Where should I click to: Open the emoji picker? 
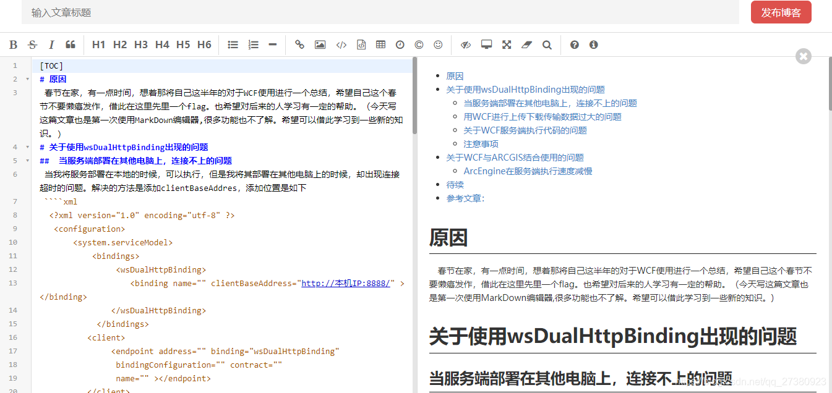pyautogui.click(x=439, y=44)
